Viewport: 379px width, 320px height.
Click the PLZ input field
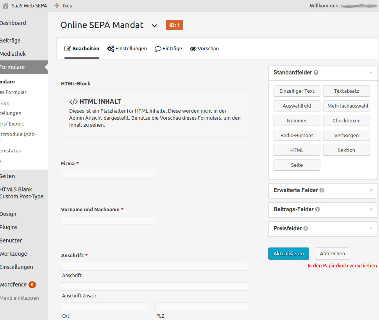(x=202, y=307)
